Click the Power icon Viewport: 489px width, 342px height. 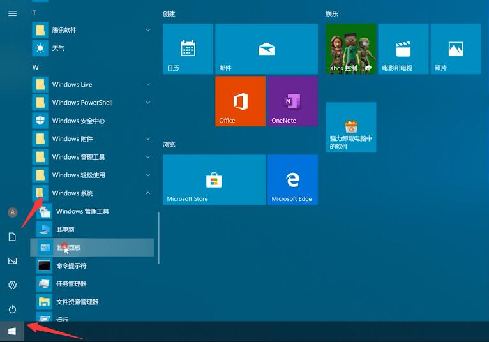click(13, 309)
